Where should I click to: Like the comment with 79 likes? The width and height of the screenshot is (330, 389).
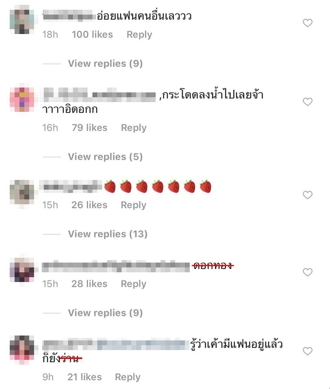pyautogui.click(x=307, y=102)
